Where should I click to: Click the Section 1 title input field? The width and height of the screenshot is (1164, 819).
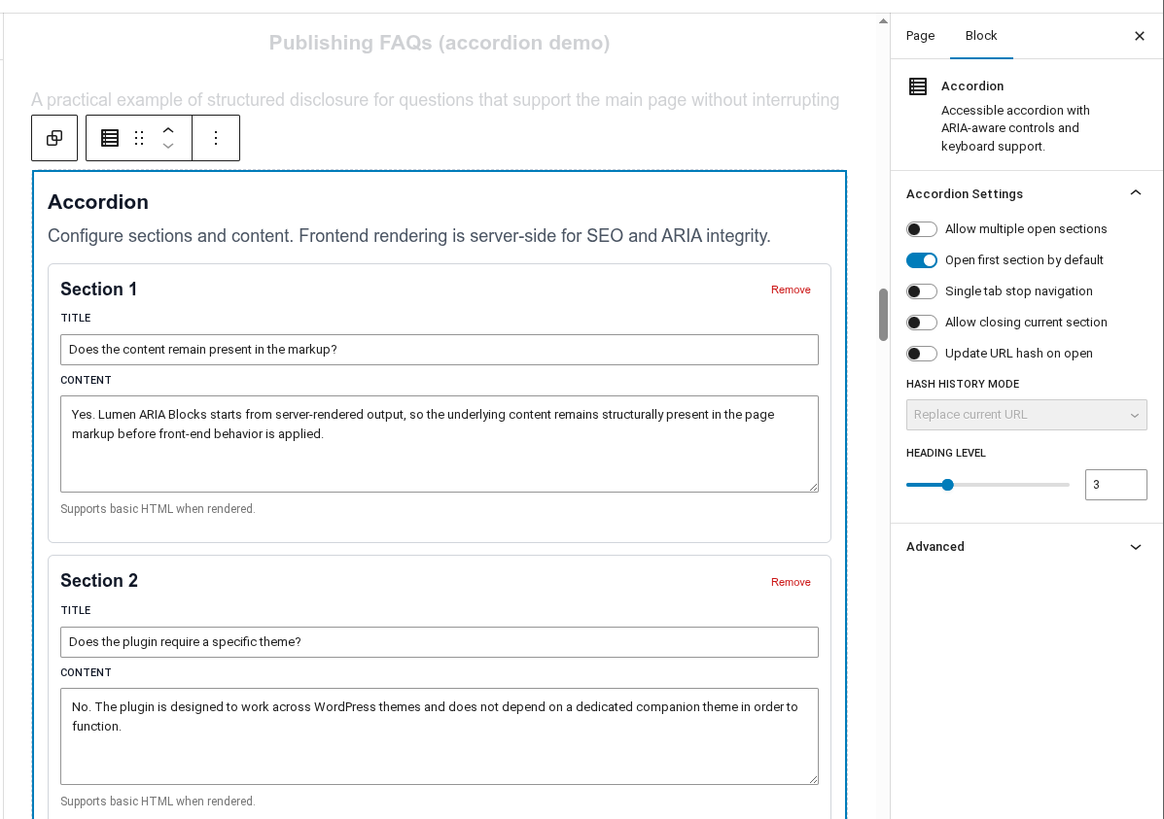click(x=439, y=349)
